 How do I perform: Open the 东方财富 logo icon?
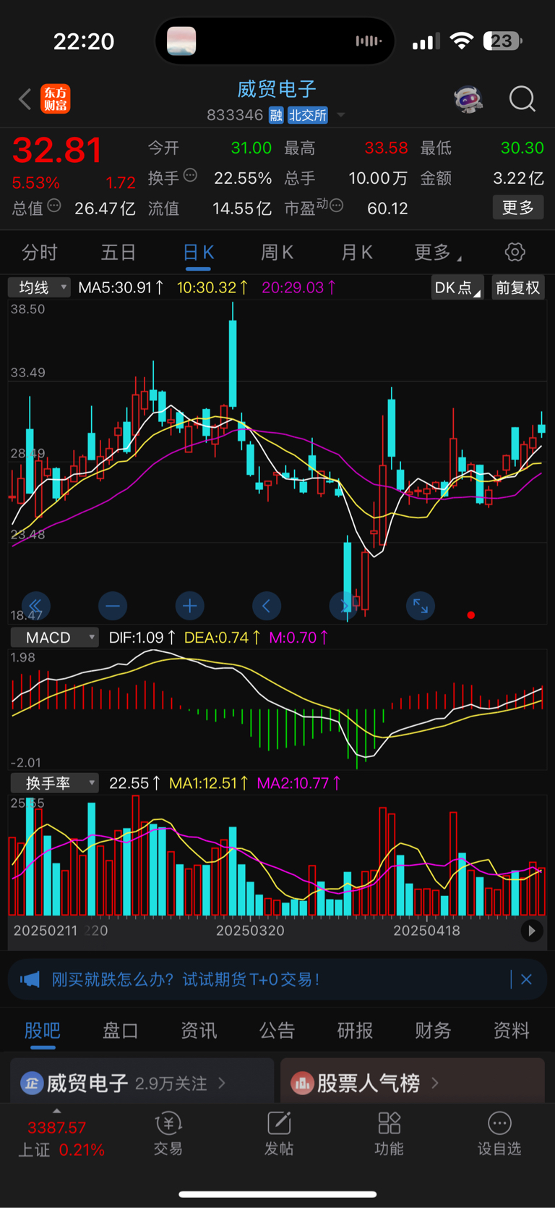(56, 98)
